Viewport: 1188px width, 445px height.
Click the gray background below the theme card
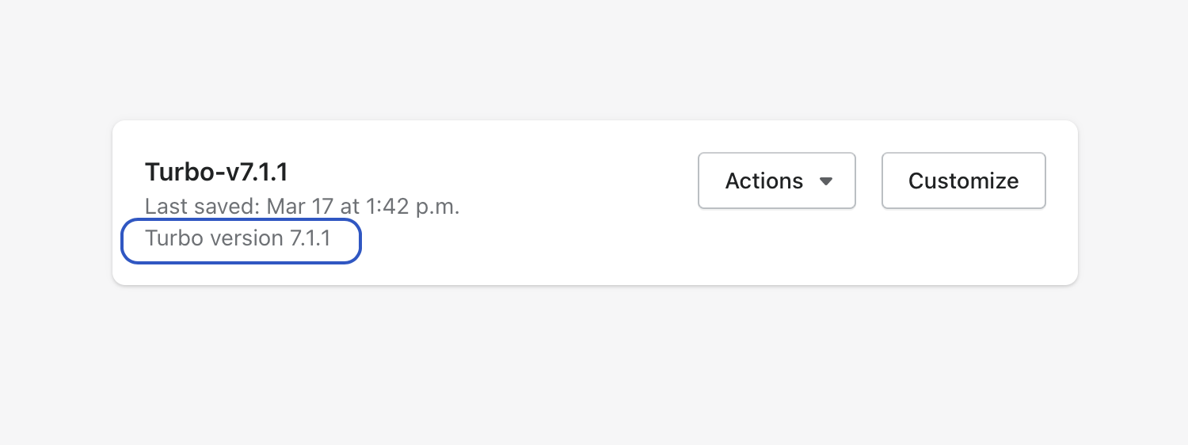[594, 364]
